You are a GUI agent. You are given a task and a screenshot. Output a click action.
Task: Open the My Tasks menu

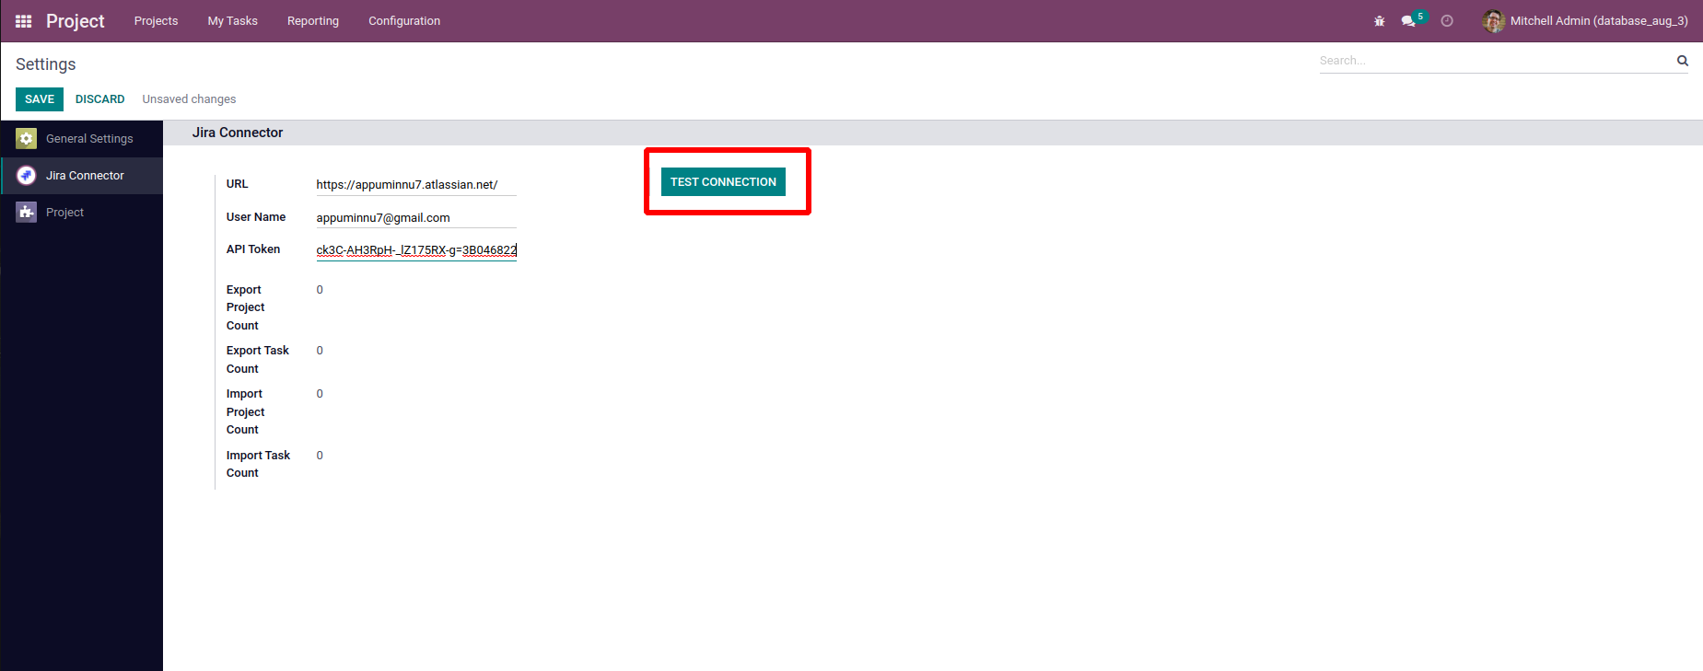pos(233,21)
